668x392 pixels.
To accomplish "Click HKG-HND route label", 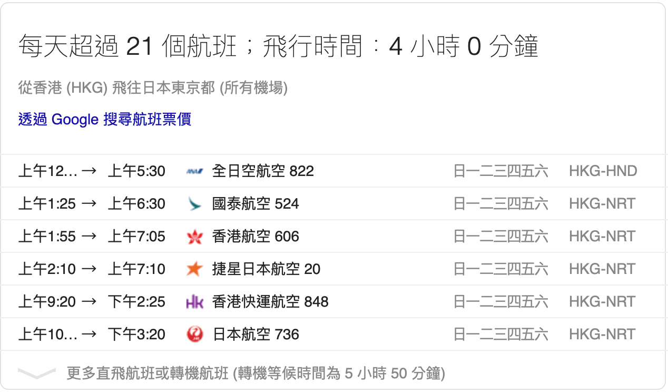I will coord(603,171).
